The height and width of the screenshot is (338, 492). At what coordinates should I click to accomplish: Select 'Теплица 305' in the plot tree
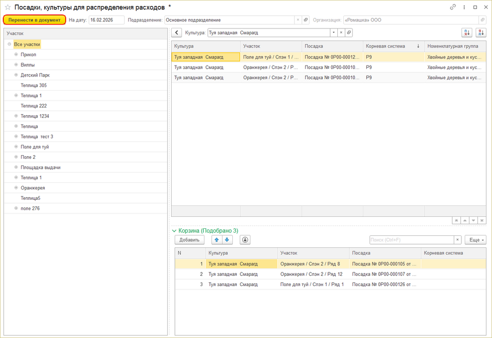(x=33, y=85)
